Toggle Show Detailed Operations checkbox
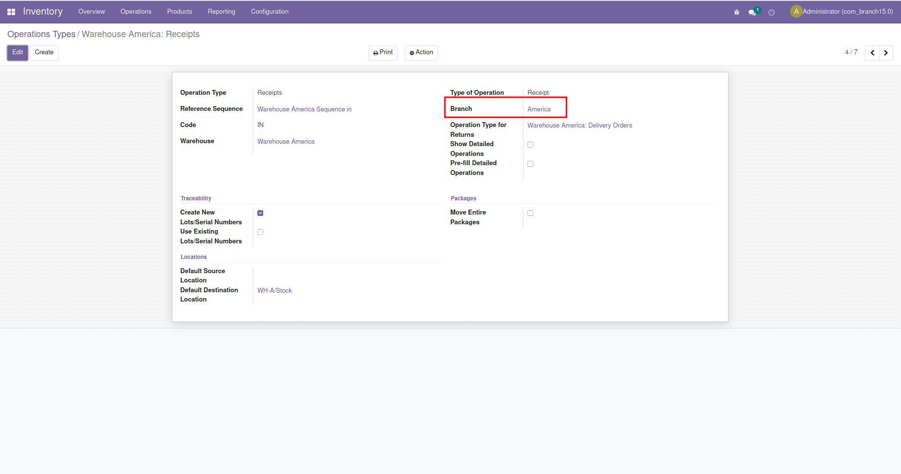The height and width of the screenshot is (474, 901). [x=530, y=145]
